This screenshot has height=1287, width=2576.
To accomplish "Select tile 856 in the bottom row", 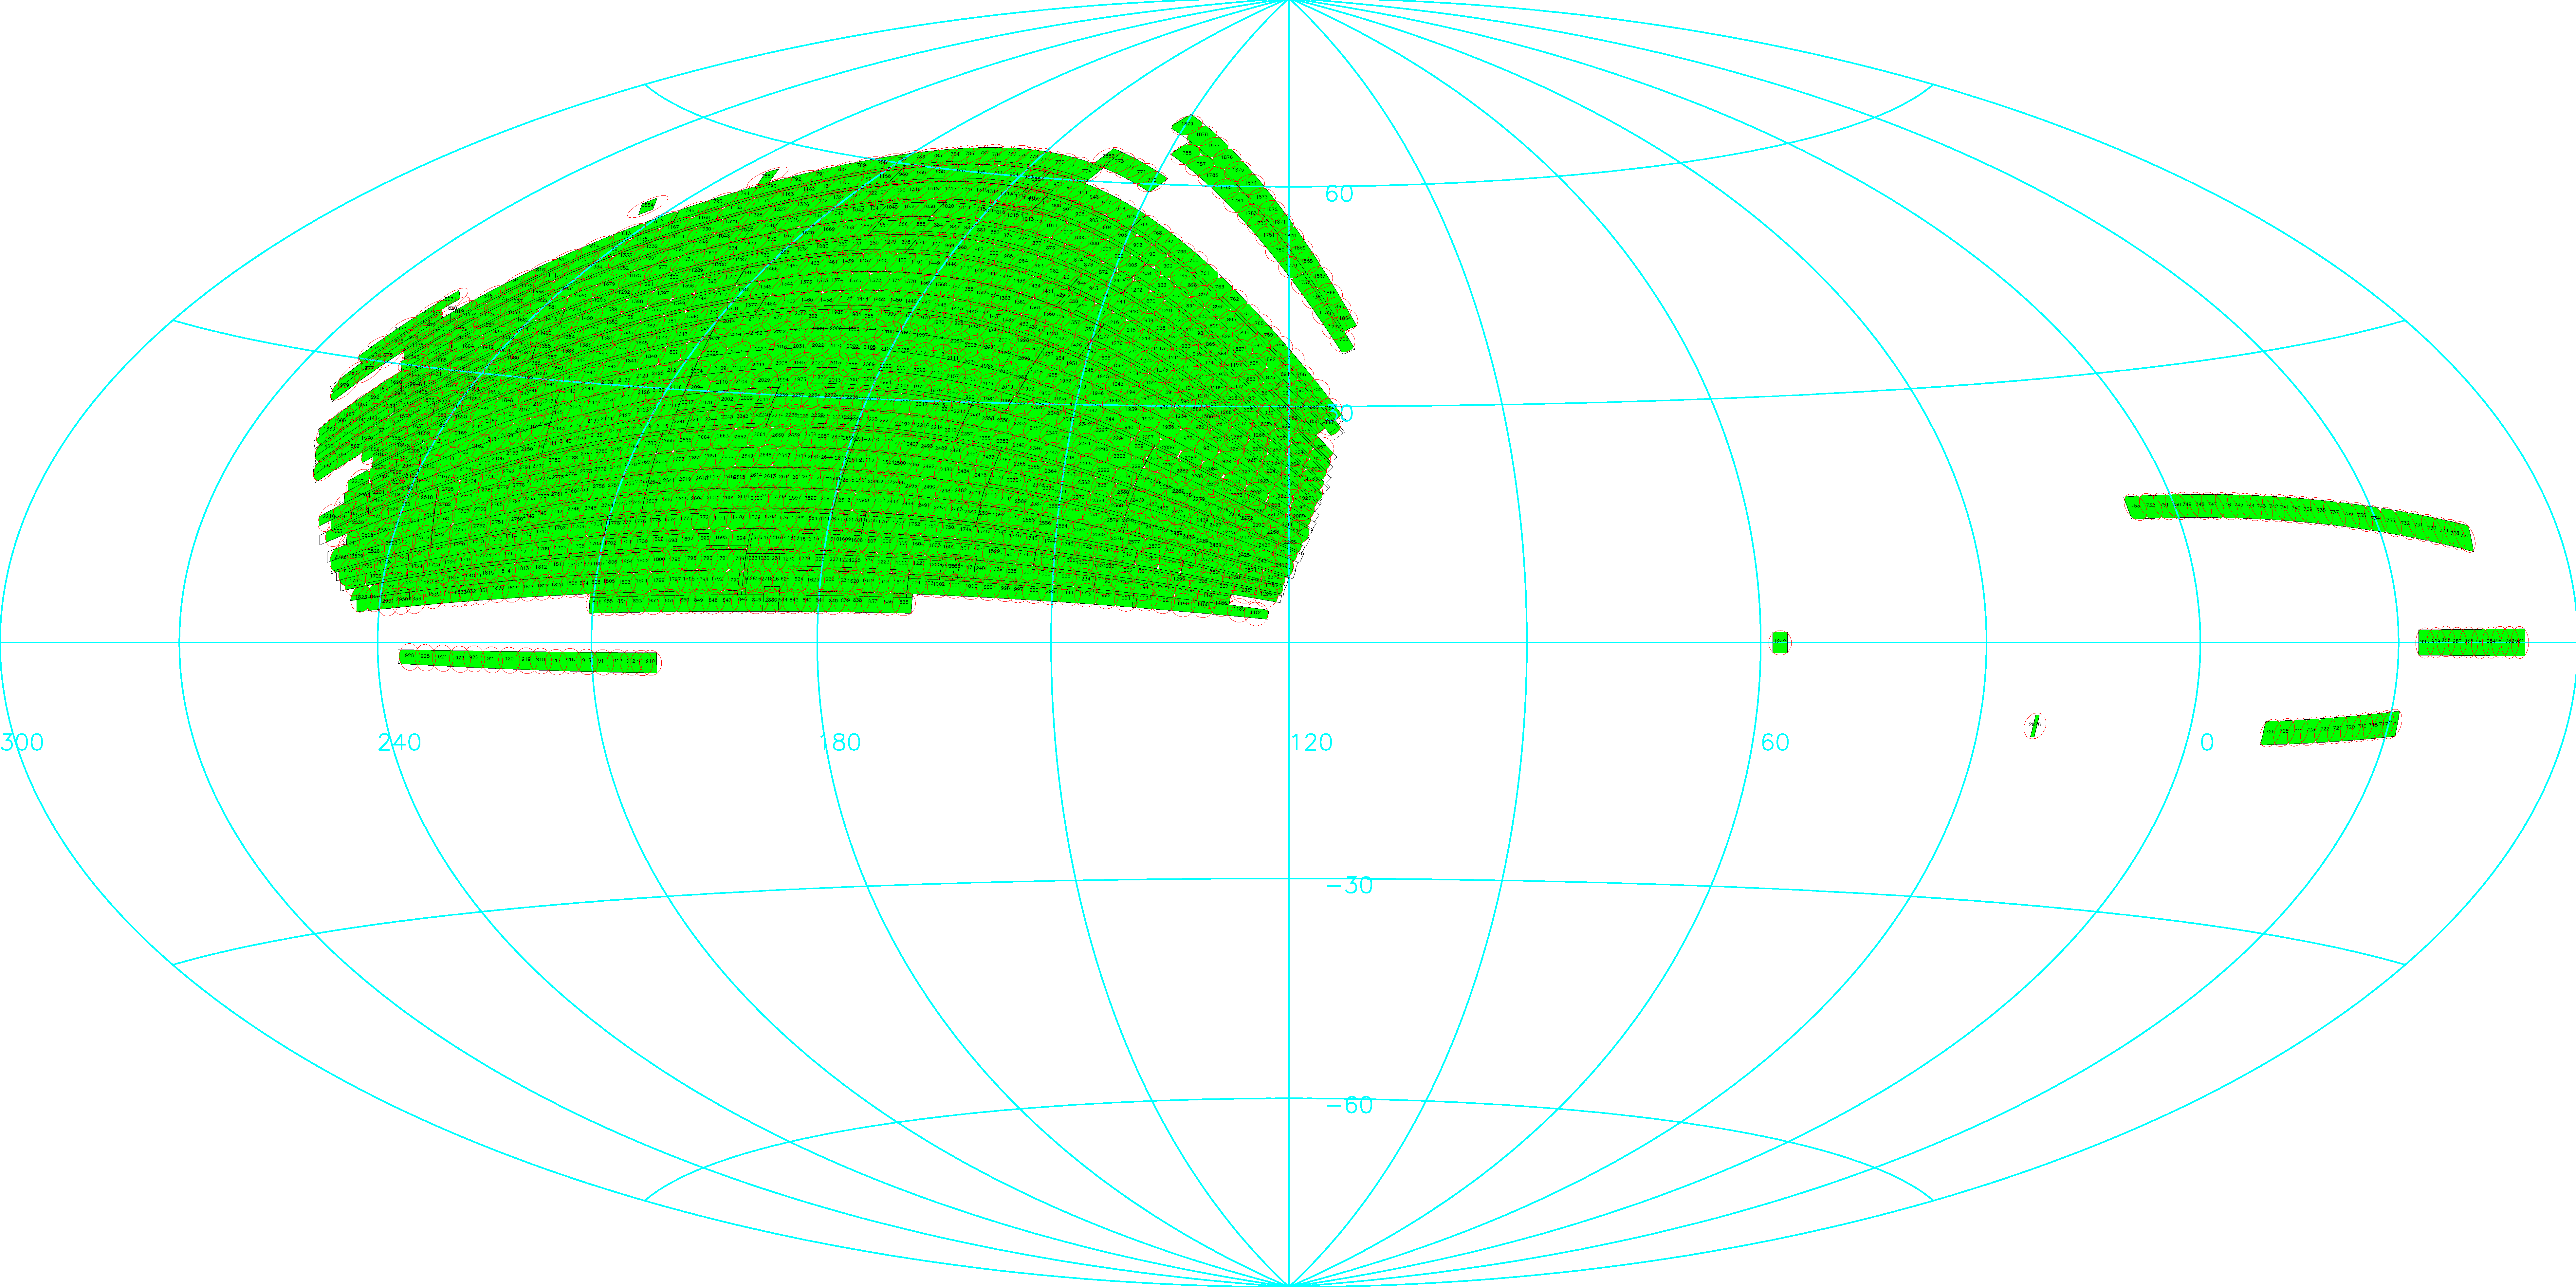I will pos(597,603).
